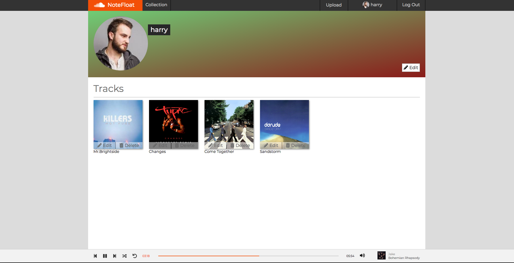
Task: Log Out of the account
Action: click(x=411, y=5)
